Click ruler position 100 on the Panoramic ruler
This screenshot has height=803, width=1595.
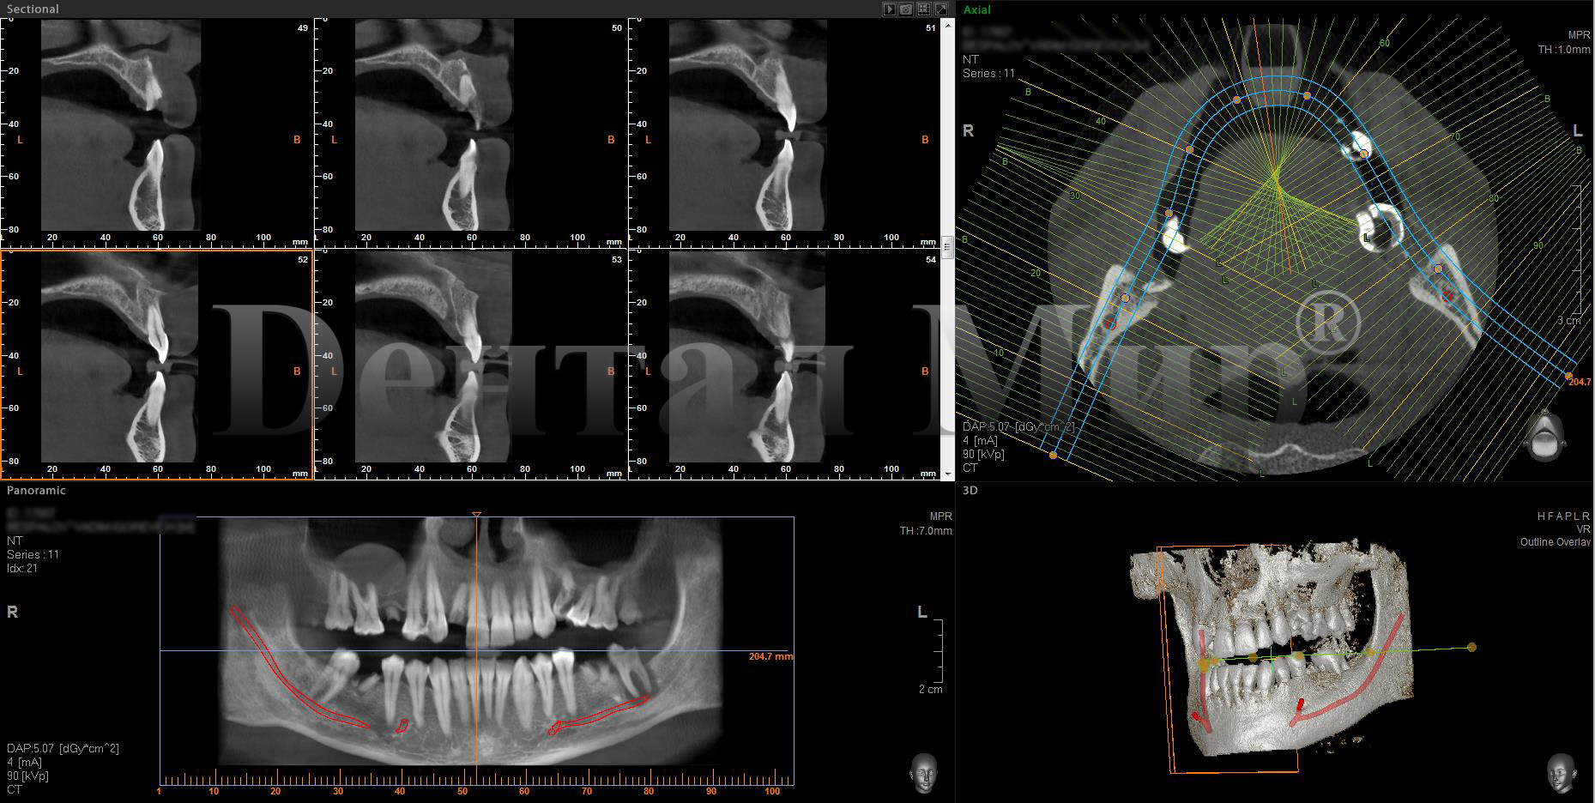(771, 791)
